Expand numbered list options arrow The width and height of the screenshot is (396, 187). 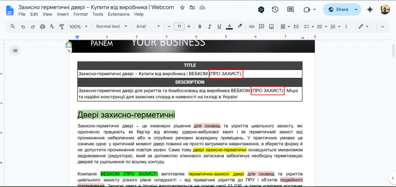[x=339, y=26]
